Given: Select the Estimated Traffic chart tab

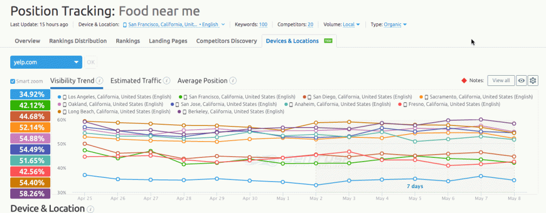Looking at the screenshot, I should pos(136,81).
